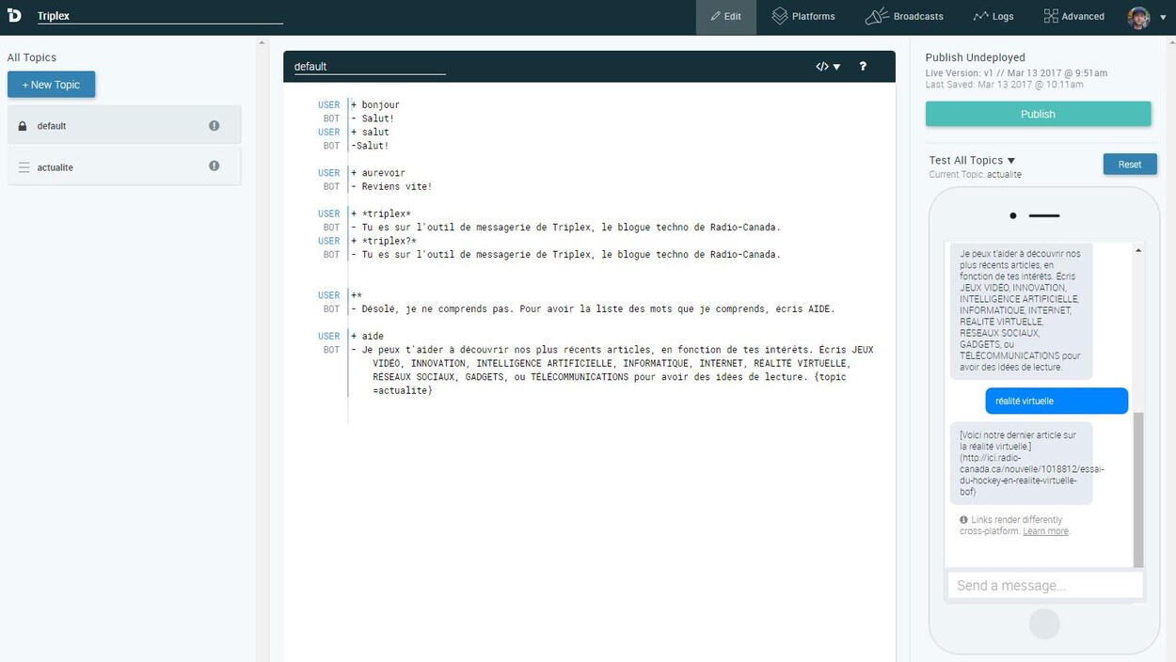
Task: Click the lock icon on default topic
Action: 24,126
